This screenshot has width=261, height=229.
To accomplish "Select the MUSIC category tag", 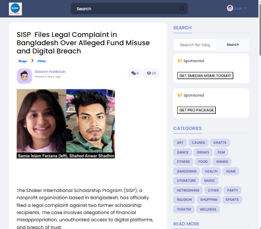I will coord(210,181).
